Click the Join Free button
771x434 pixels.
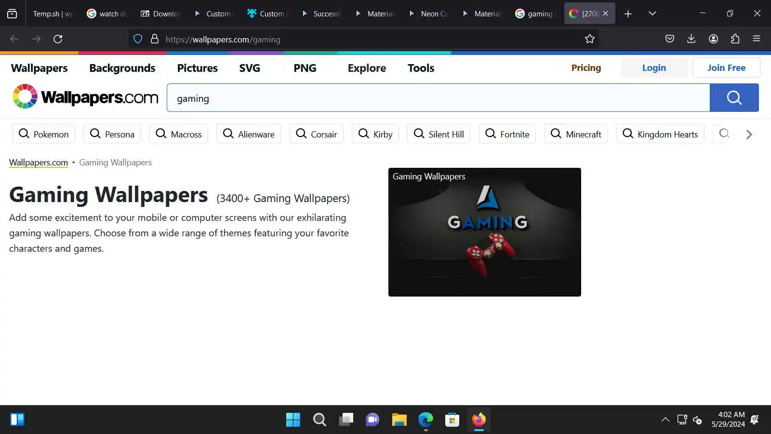[x=726, y=68]
